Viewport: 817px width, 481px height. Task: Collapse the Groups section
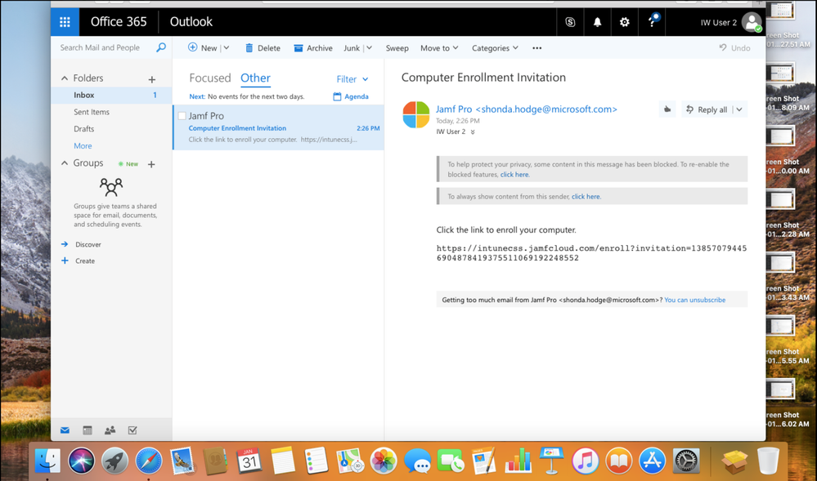click(65, 163)
